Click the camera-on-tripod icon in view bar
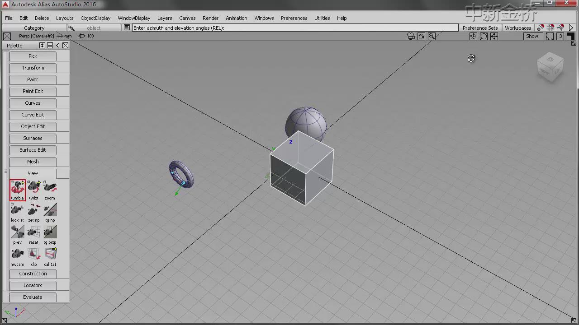This screenshot has height=325, width=579. pos(411,36)
